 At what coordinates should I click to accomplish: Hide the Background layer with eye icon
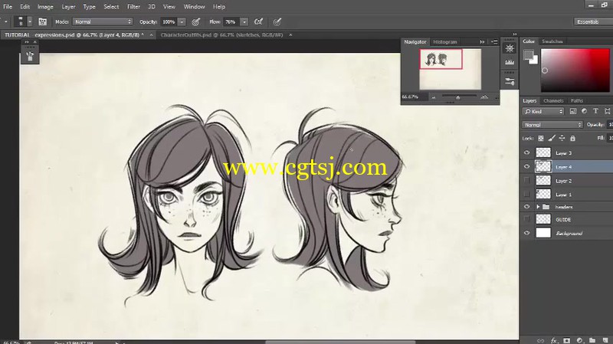526,233
